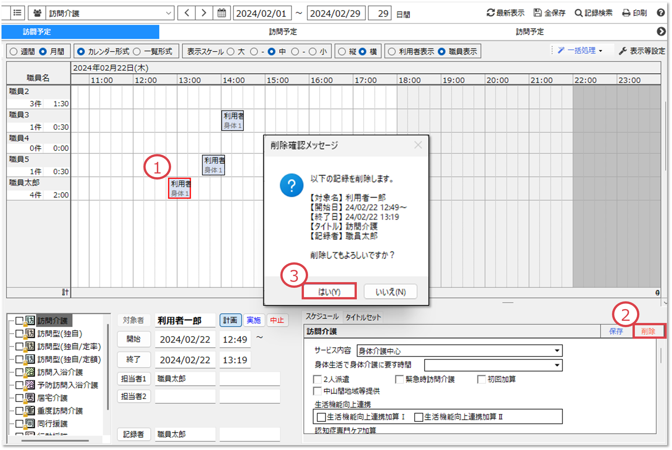Select 一覧形式 radio button
The height and width of the screenshot is (450, 672).
pyautogui.click(x=137, y=52)
